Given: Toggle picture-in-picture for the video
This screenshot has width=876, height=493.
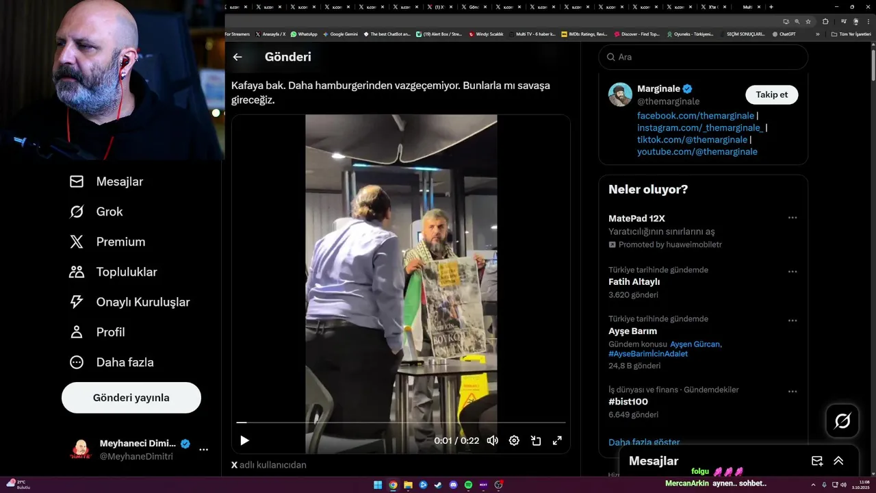Looking at the screenshot, I should point(536,440).
